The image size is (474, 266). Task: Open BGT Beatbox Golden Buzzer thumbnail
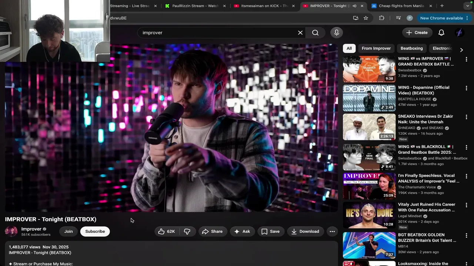point(369,245)
